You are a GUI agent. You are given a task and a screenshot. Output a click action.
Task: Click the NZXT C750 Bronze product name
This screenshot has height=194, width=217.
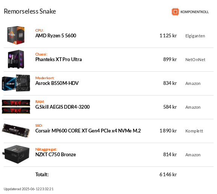tap(56, 155)
